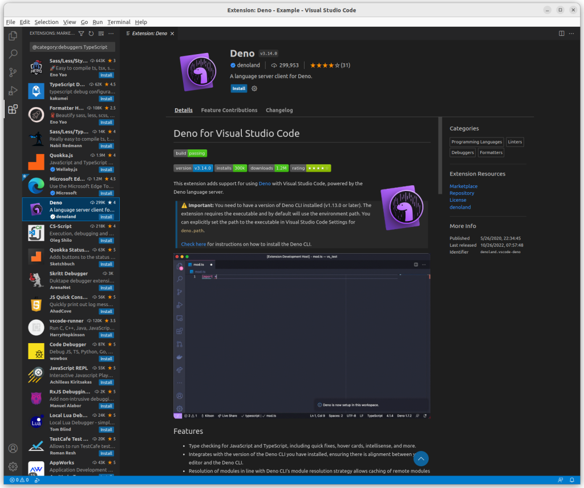The height and width of the screenshot is (488, 584).
Task: Click the extension settings gear beside Install
Action: tap(254, 88)
